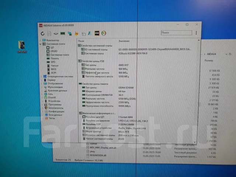This screenshot has width=236, height=177.
Task: Click the AIDA64 breadcrumb in Explorer address bar
Action: tap(211, 54)
